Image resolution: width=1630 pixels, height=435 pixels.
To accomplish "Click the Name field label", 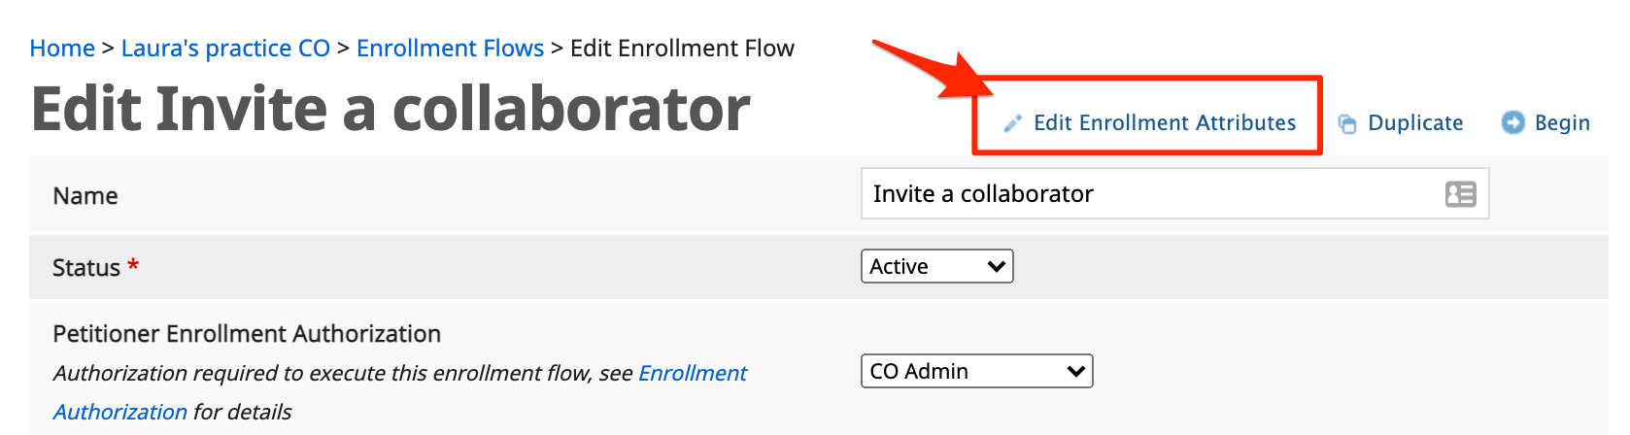I will click(x=85, y=195).
